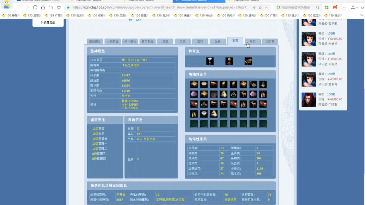Select the wooden bundle heirloom icon under 传家宝
365x205 pixels.
[x=248, y=61]
